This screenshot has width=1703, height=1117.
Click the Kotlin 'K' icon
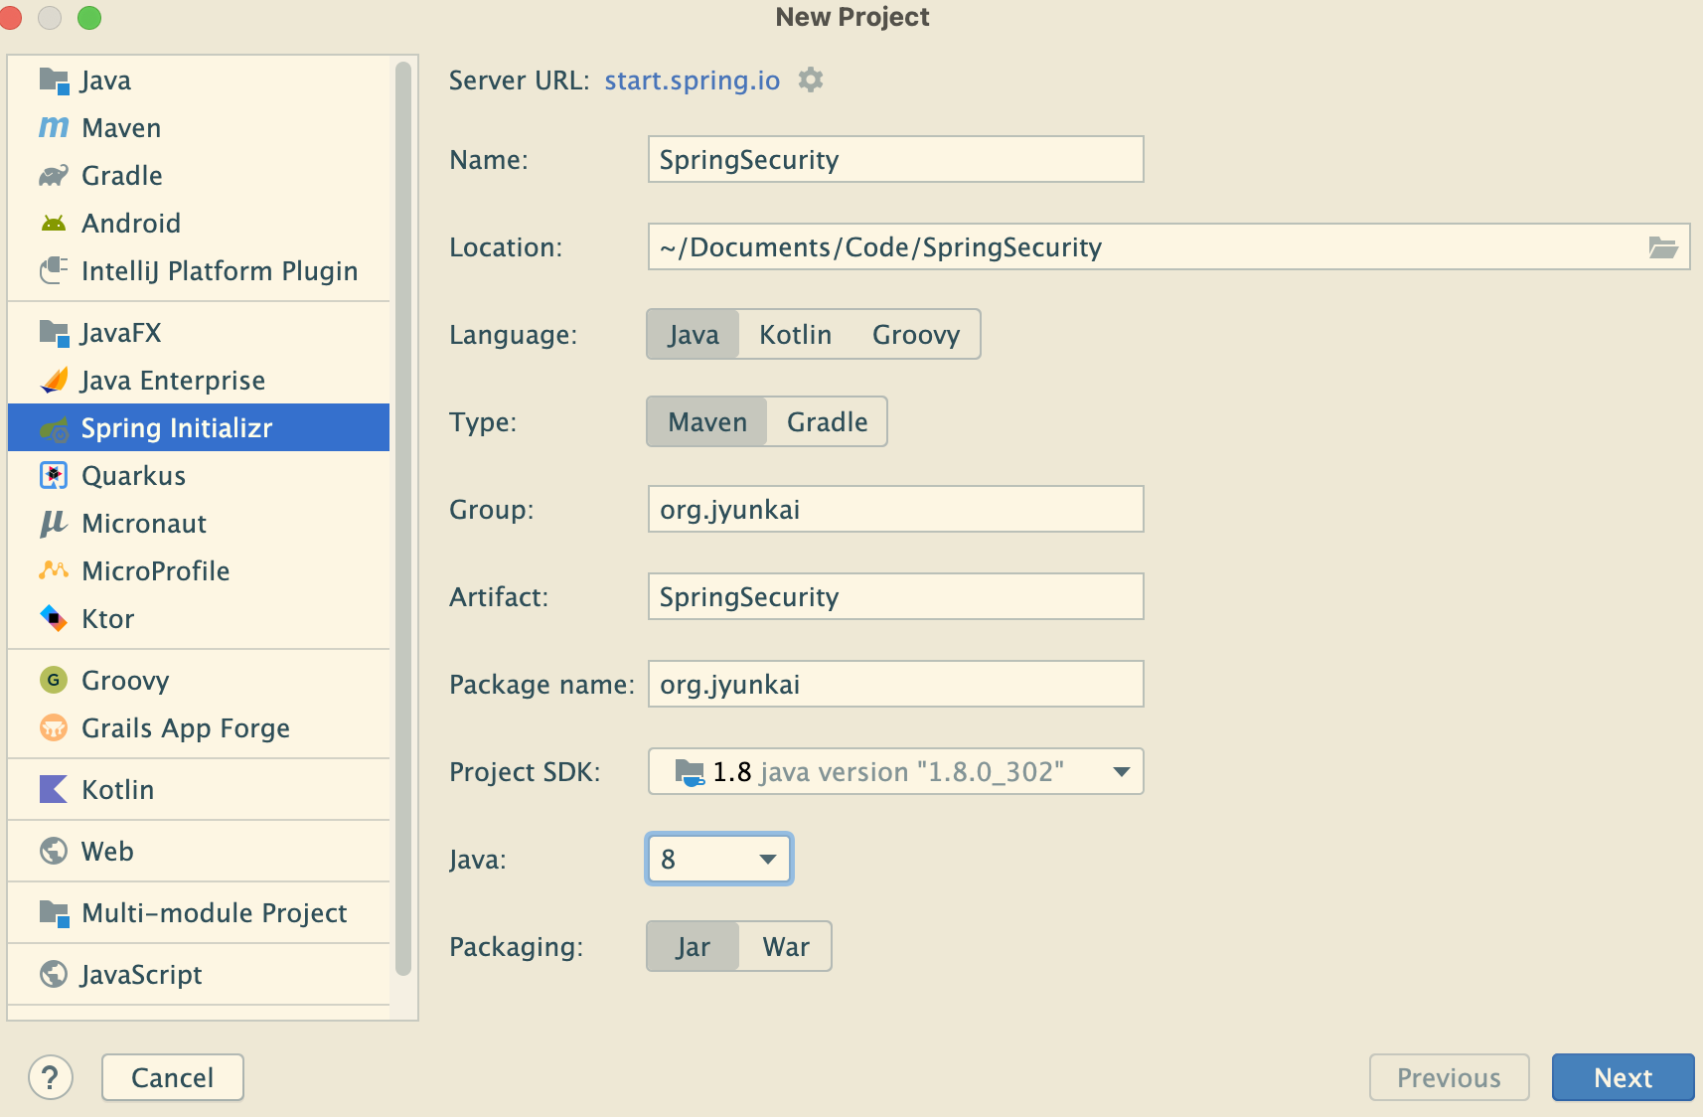(54, 790)
